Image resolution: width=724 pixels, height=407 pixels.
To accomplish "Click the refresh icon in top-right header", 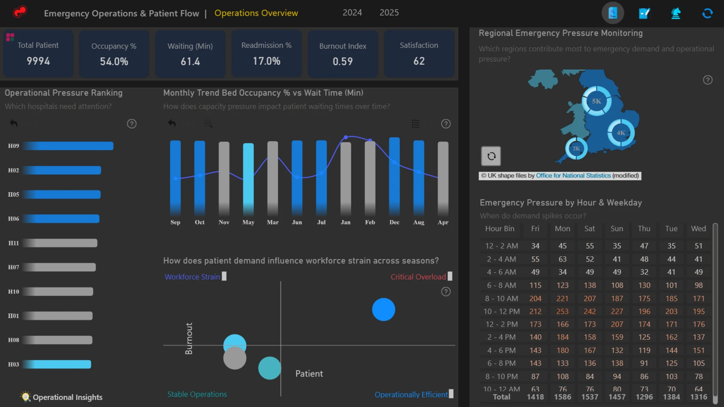I will click(x=707, y=13).
